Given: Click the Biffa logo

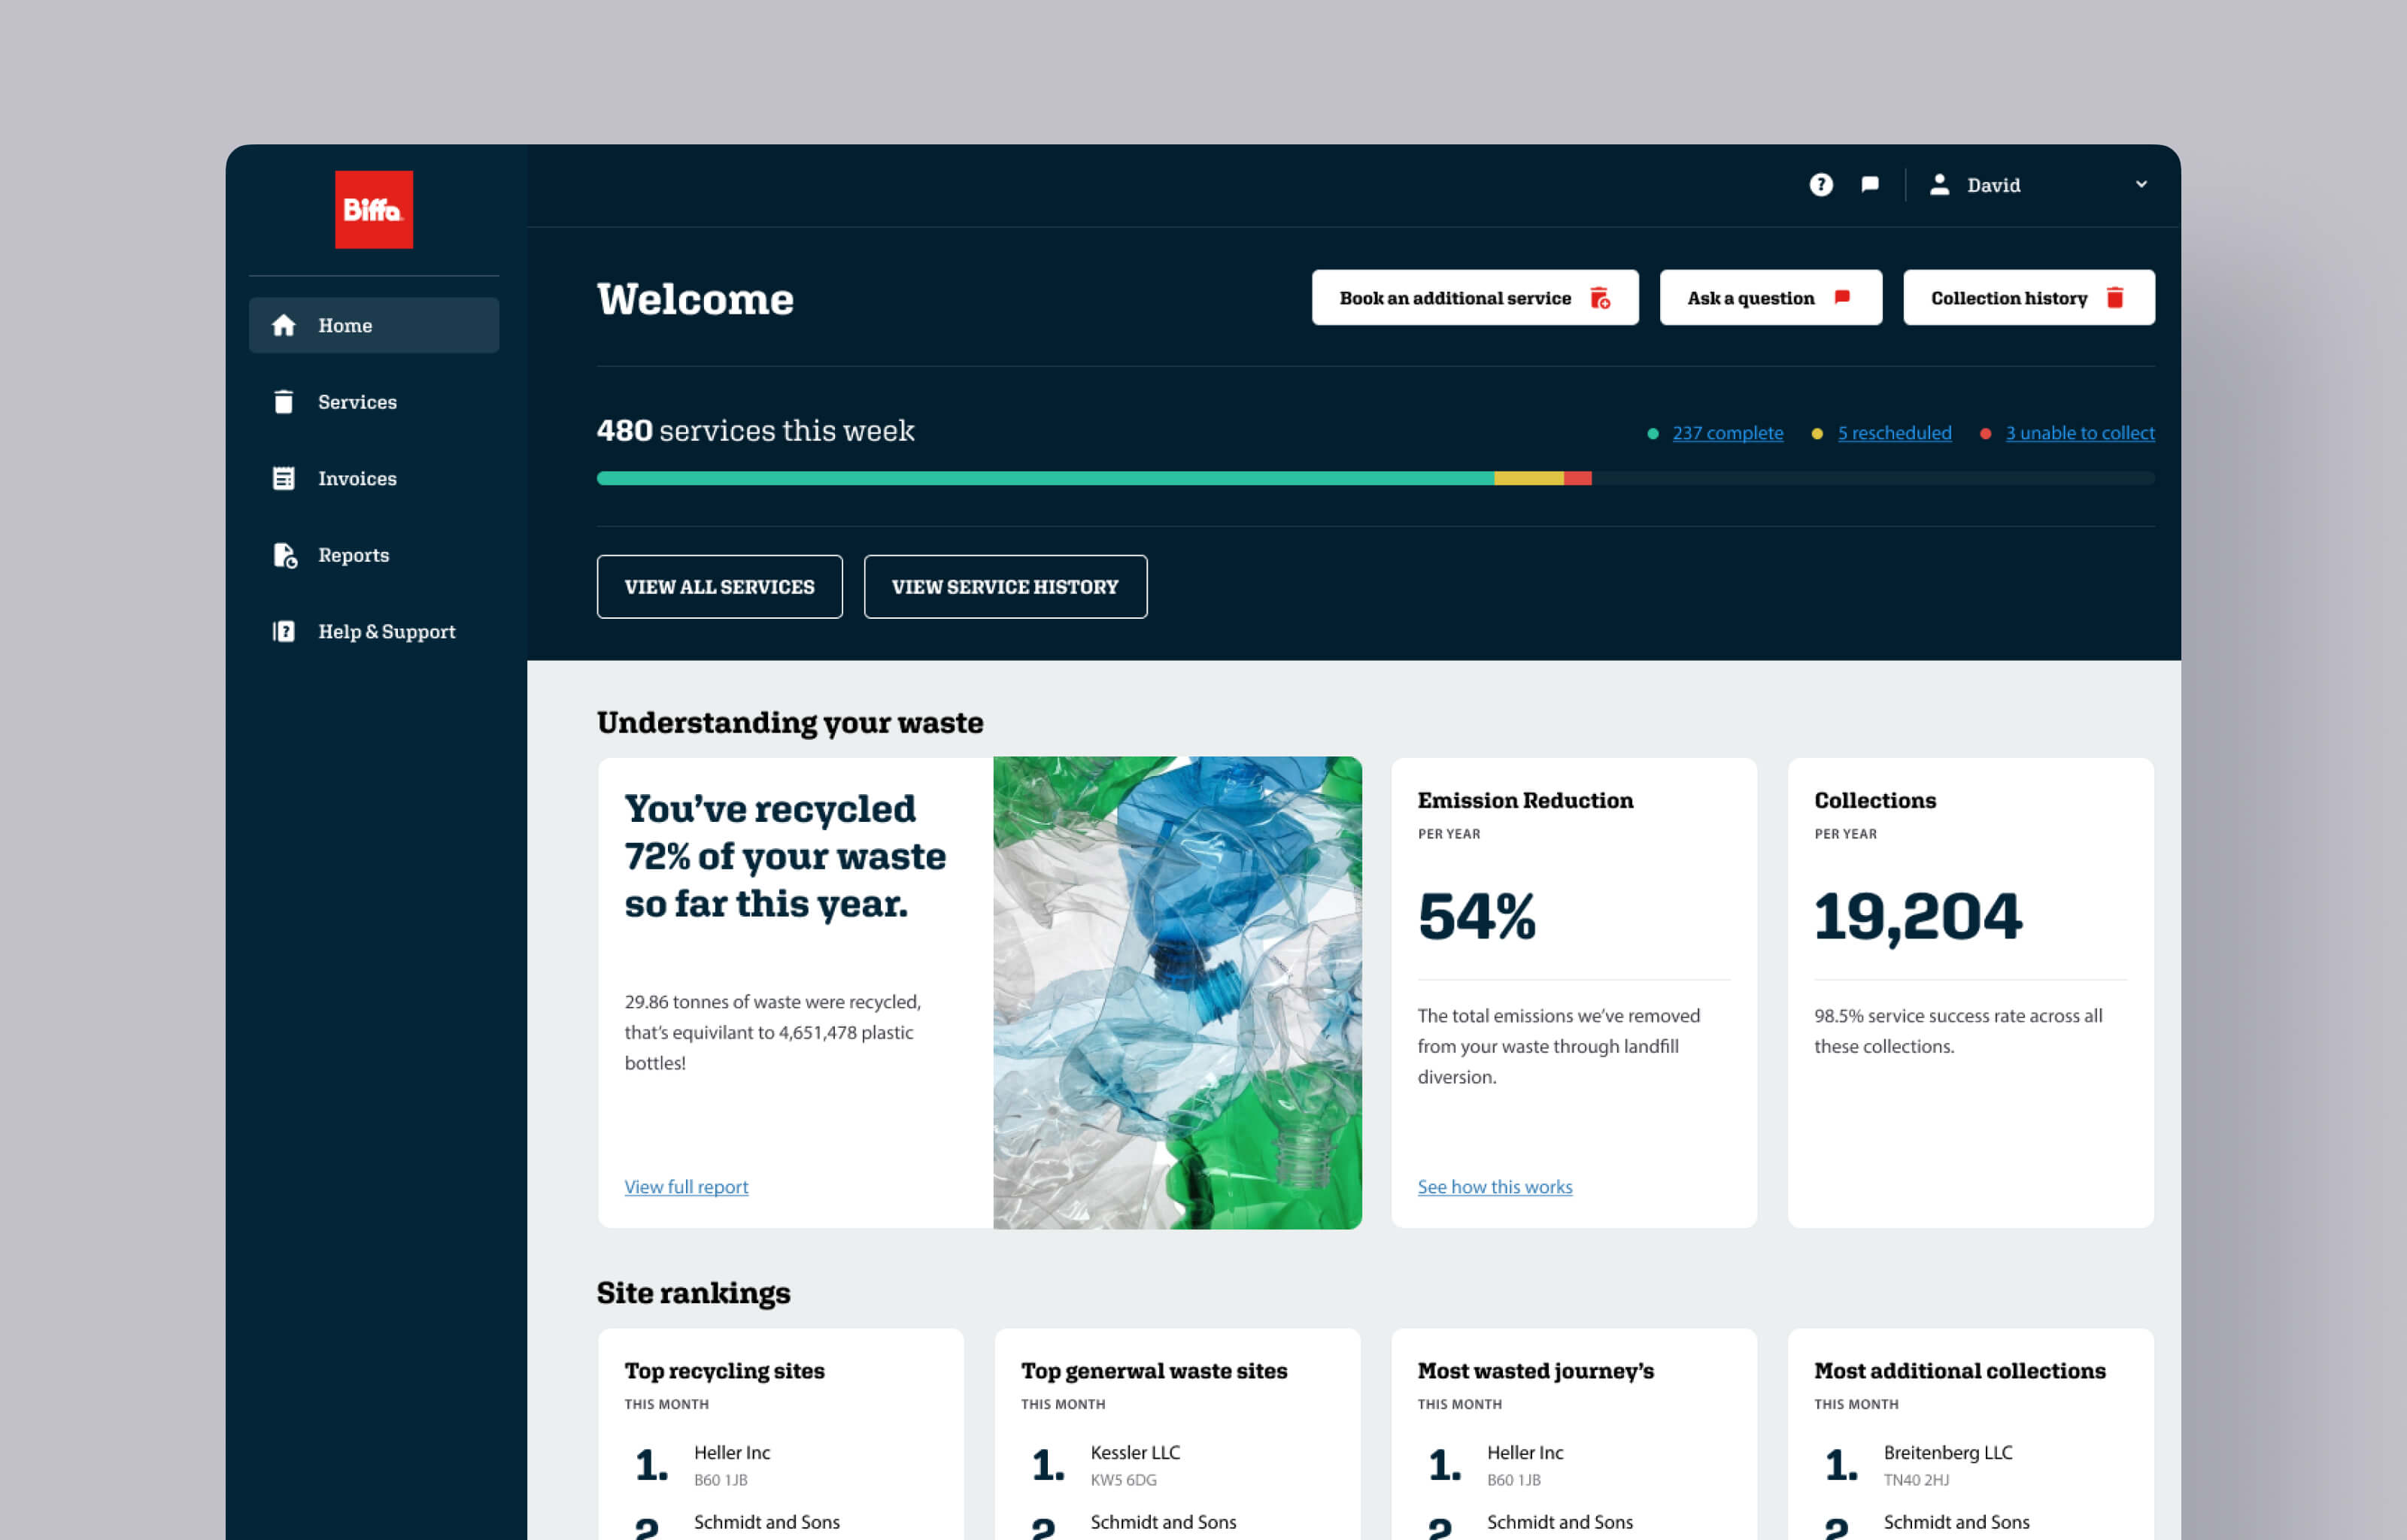Looking at the screenshot, I should (373, 209).
